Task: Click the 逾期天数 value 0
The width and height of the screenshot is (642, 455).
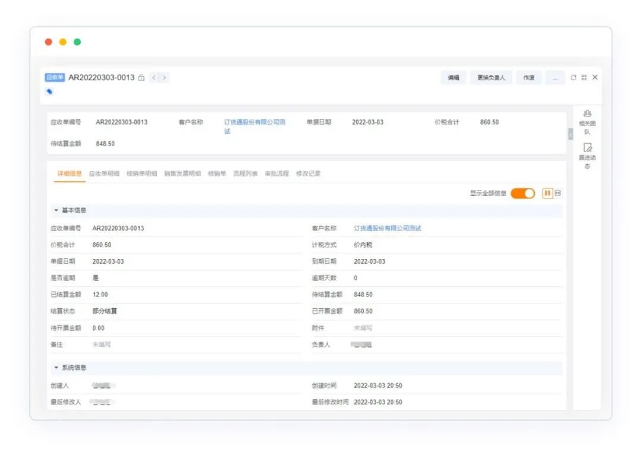Action: point(355,278)
